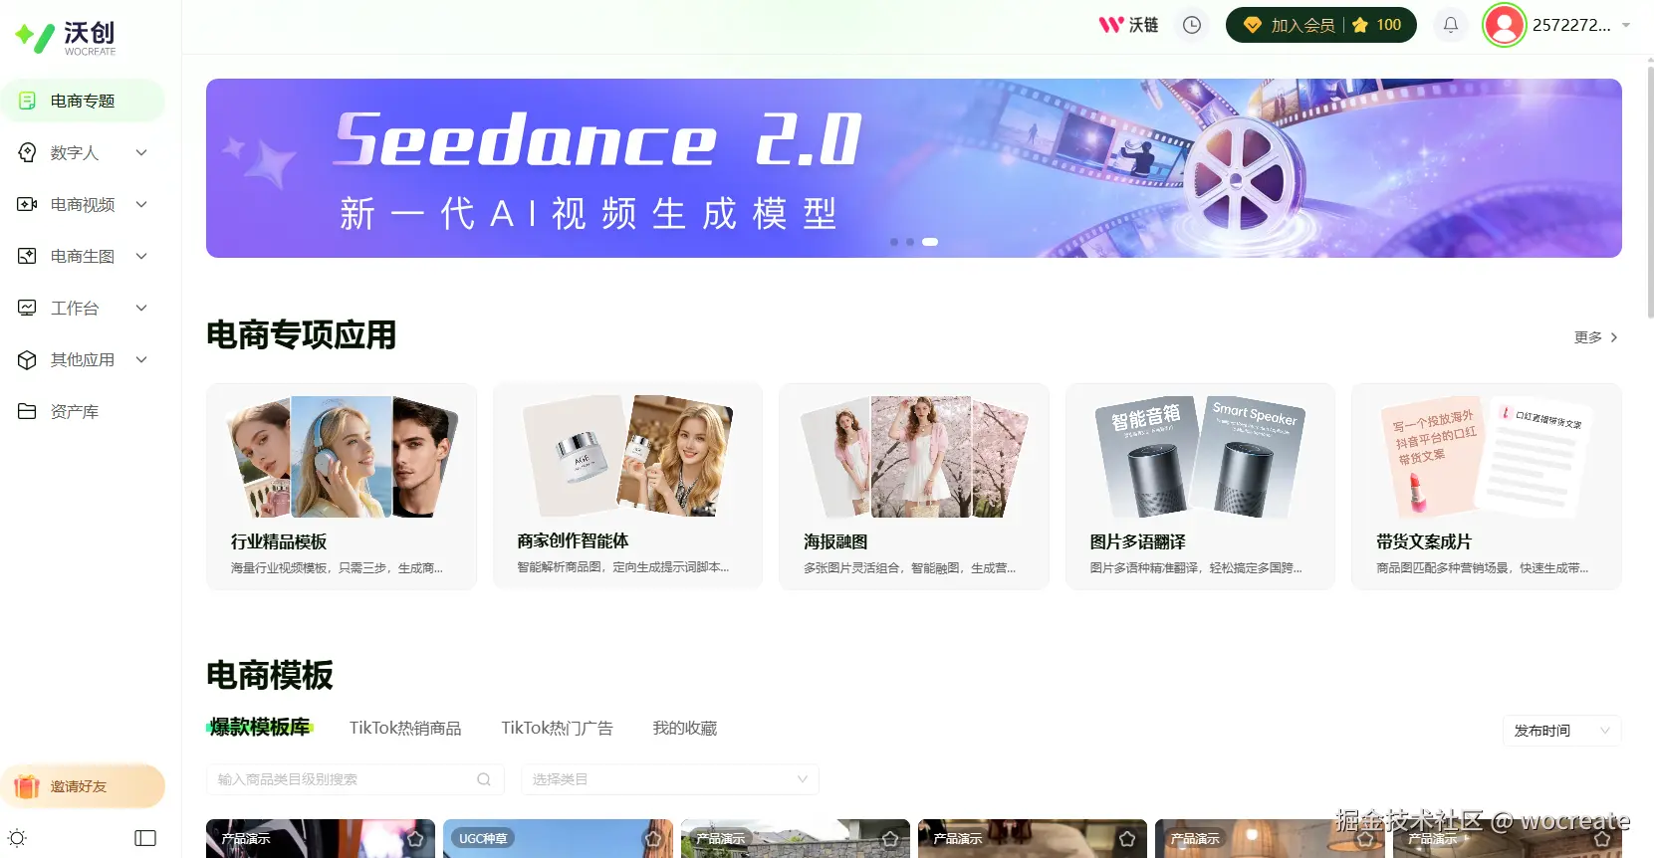Open 图片多语翻译 card

[1200, 487]
